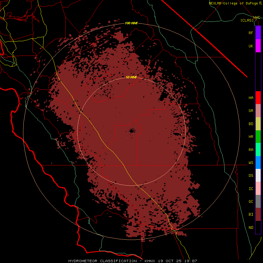Select the IC light pink legend swatch
The width and height of the screenshot is (263, 263).
click(258, 188)
